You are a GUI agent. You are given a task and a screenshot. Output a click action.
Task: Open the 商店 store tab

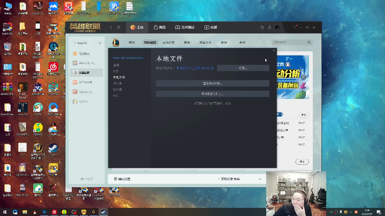pyautogui.click(x=160, y=27)
